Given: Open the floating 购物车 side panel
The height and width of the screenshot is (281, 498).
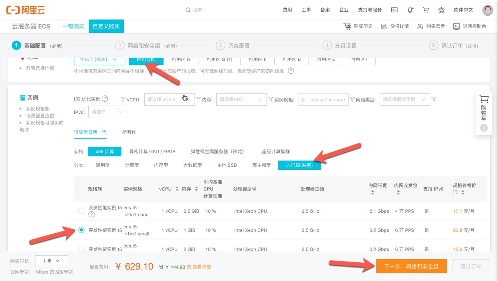Looking at the screenshot, I should point(484,113).
